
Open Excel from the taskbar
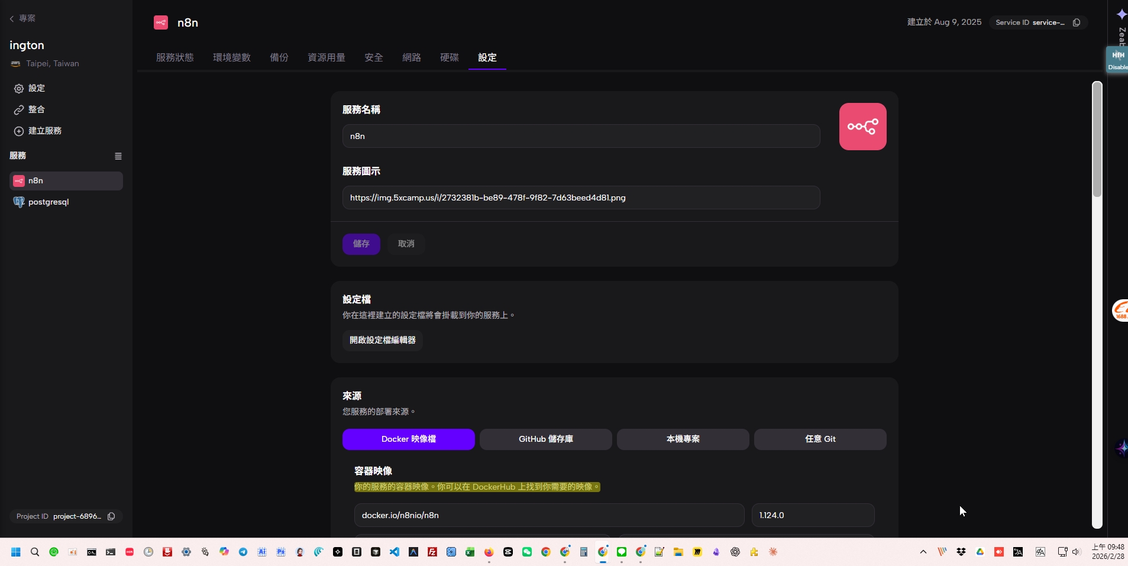point(470,552)
